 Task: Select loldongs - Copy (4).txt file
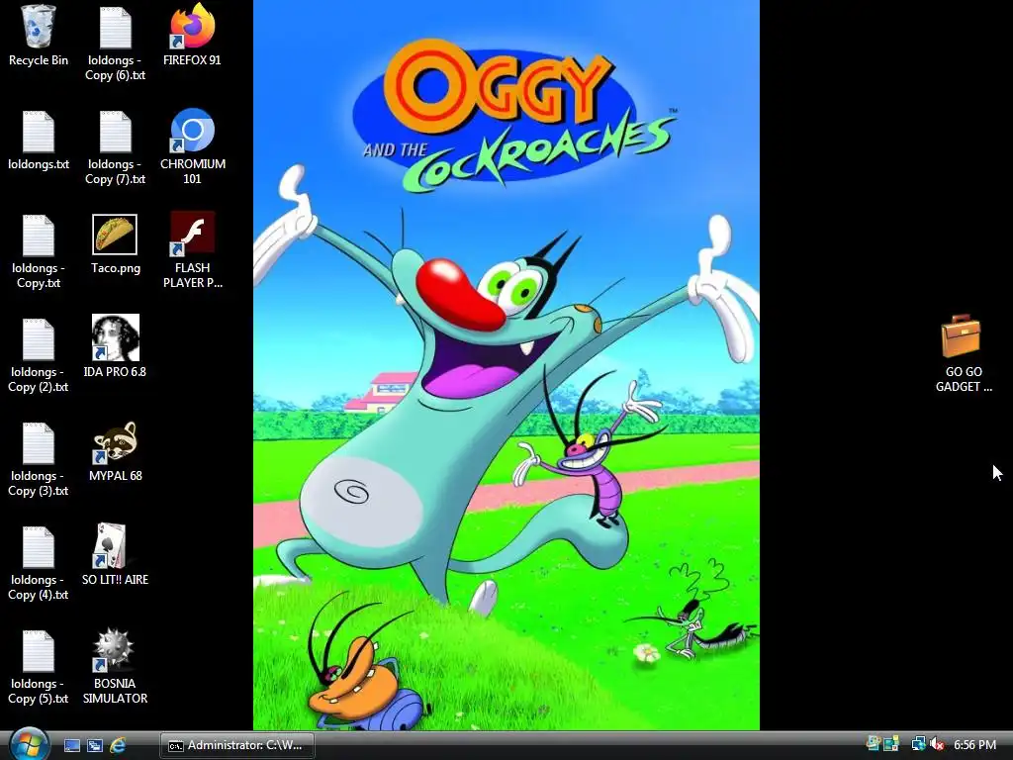[x=39, y=563]
